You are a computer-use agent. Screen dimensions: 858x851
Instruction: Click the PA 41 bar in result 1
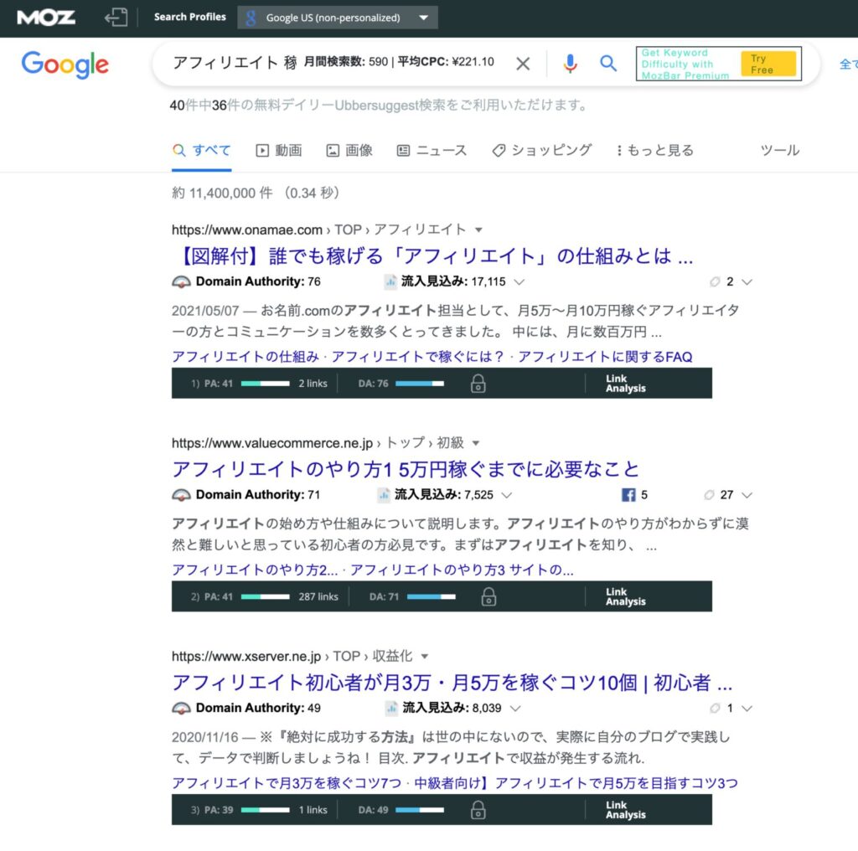coord(266,384)
